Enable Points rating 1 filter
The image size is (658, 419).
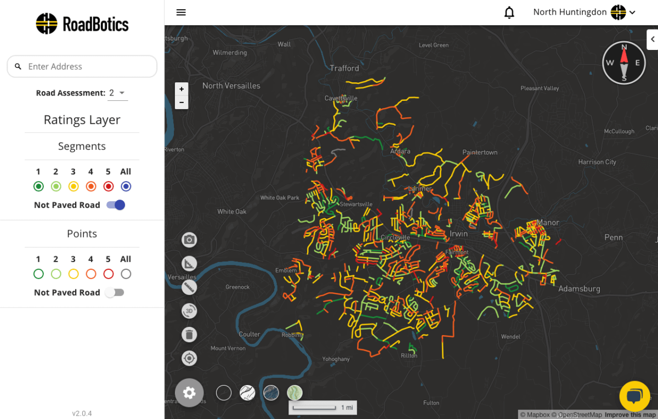click(x=38, y=274)
